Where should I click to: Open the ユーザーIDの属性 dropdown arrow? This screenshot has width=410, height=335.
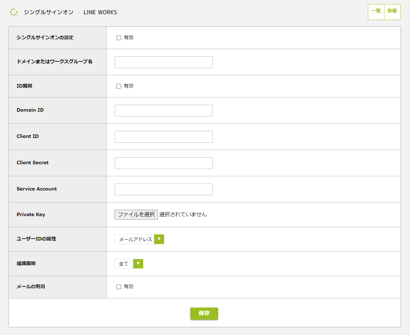pos(159,239)
